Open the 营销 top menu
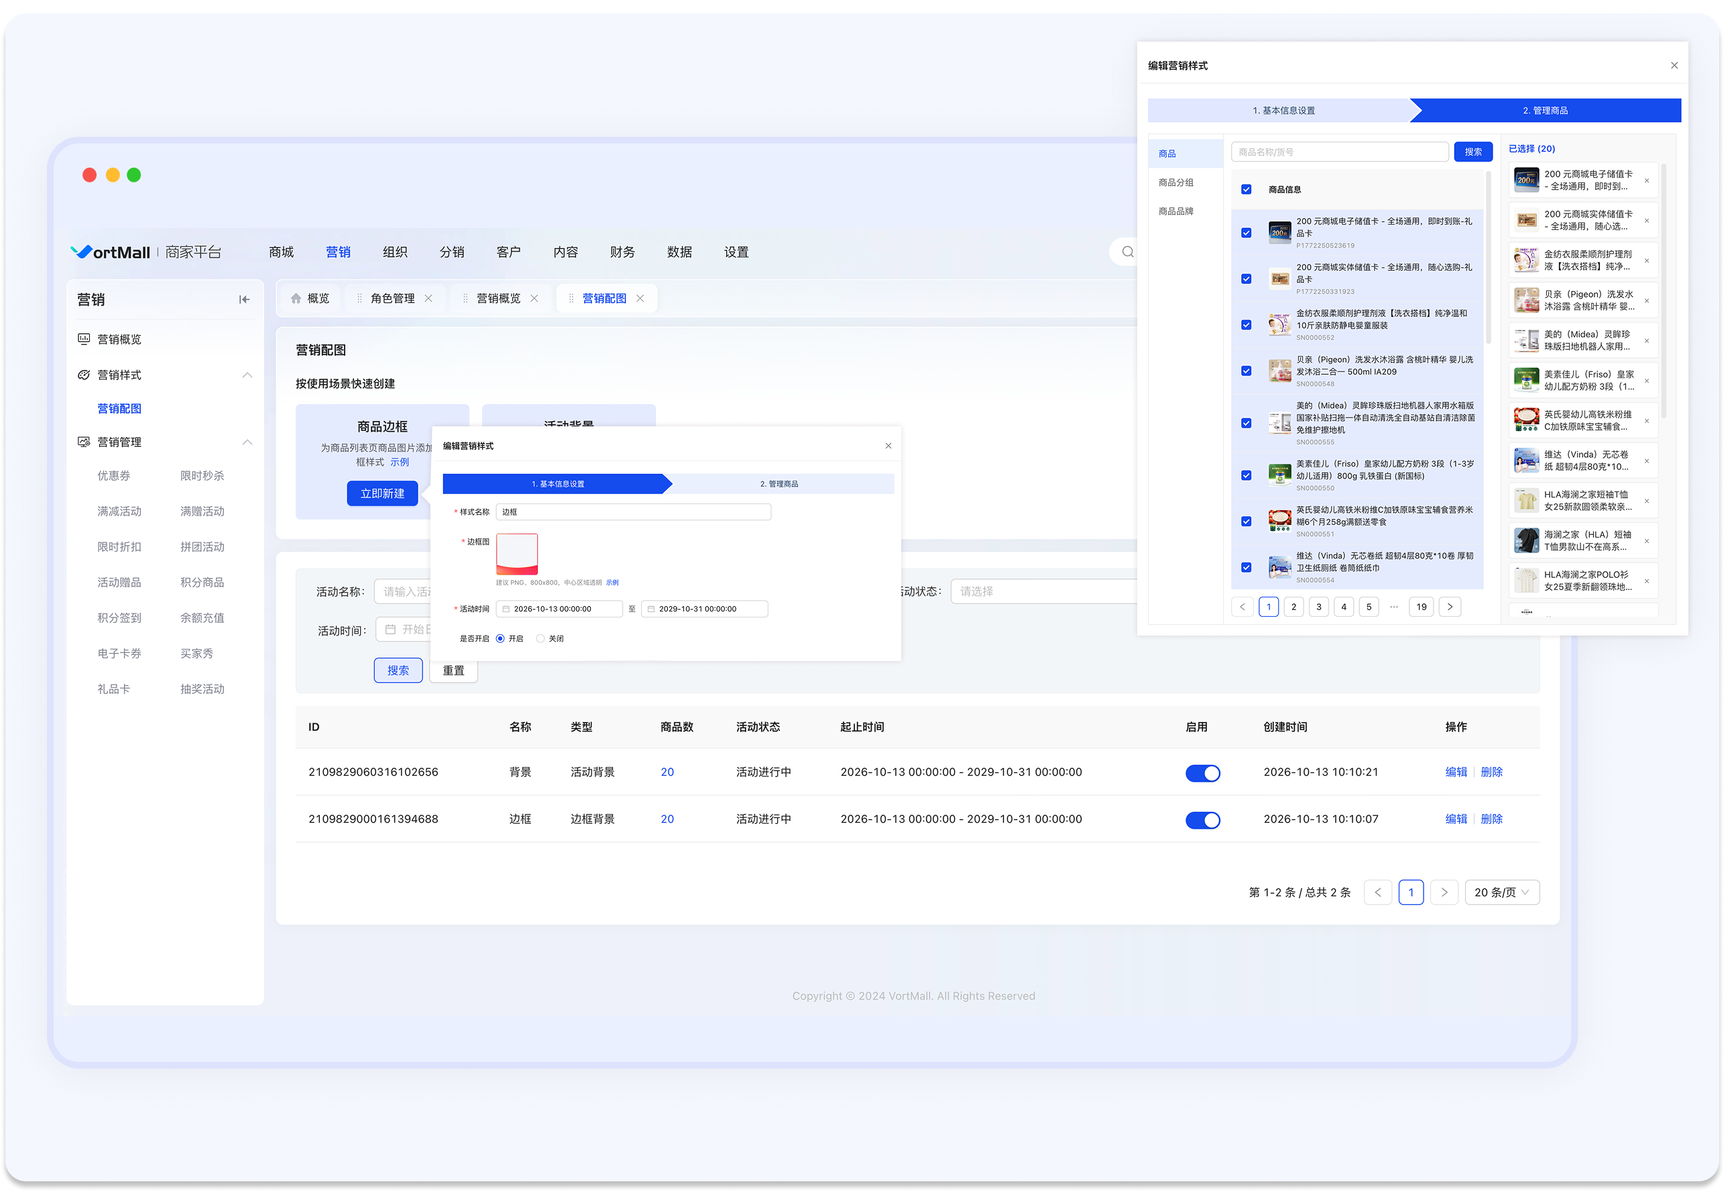Image resolution: width=1734 pixels, height=1192 pixels. pos(339,253)
